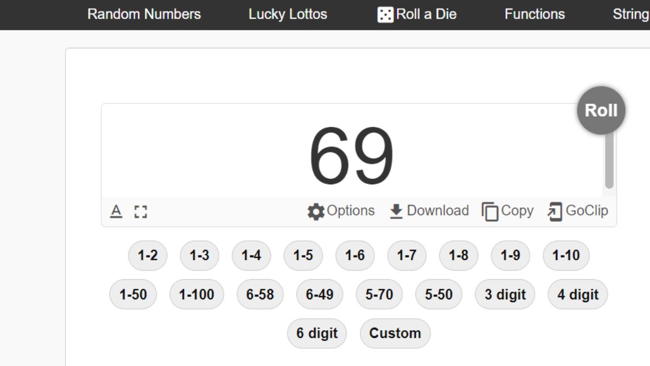Image resolution: width=650 pixels, height=366 pixels.
Task: Go to the Lucky Lottos menu
Action: pyautogui.click(x=288, y=14)
